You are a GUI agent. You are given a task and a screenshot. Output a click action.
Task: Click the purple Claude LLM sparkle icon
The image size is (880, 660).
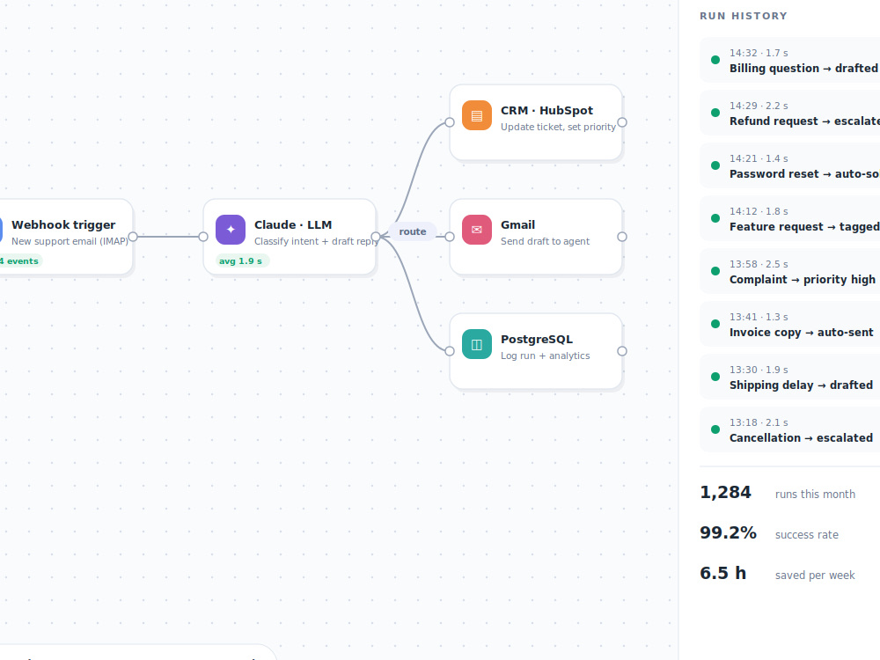pyautogui.click(x=230, y=230)
